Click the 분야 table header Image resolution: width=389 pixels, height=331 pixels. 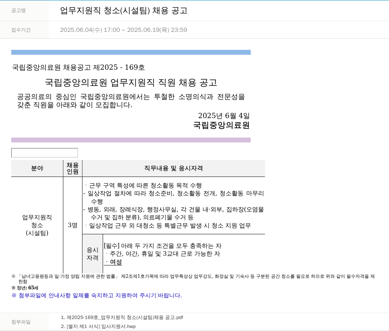tap(37, 168)
